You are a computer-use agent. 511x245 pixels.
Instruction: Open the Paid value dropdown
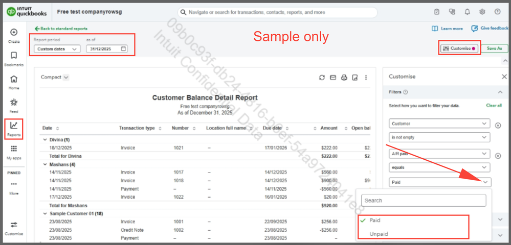coord(440,182)
